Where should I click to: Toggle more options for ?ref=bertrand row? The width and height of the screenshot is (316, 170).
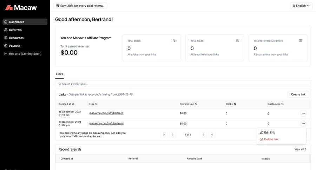point(303,123)
